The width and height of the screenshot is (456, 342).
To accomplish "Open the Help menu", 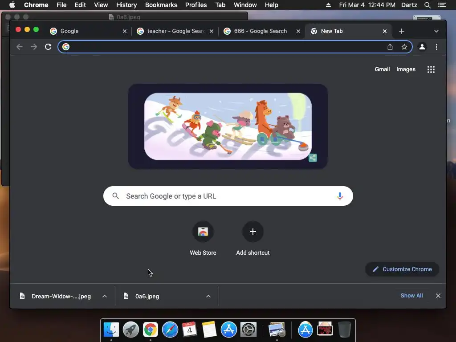I will pyautogui.click(x=271, y=5).
